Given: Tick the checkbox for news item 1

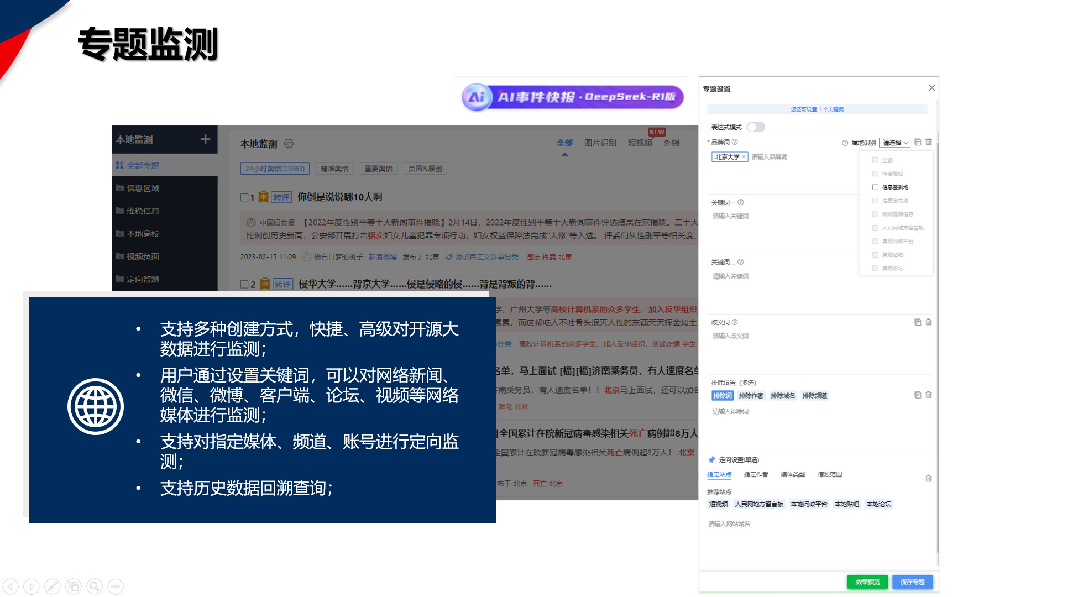Looking at the screenshot, I should (x=244, y=197).
